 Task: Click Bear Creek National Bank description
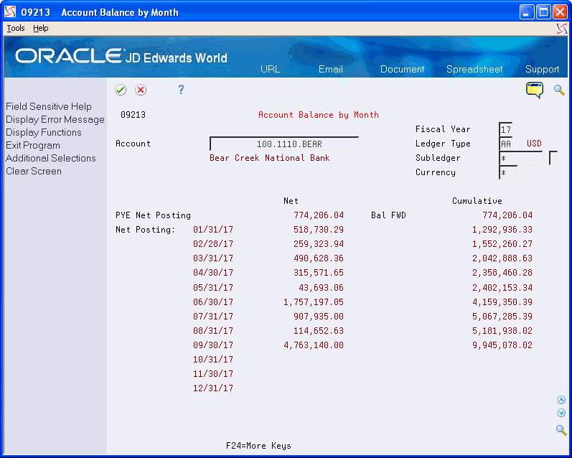pos(270,158)
